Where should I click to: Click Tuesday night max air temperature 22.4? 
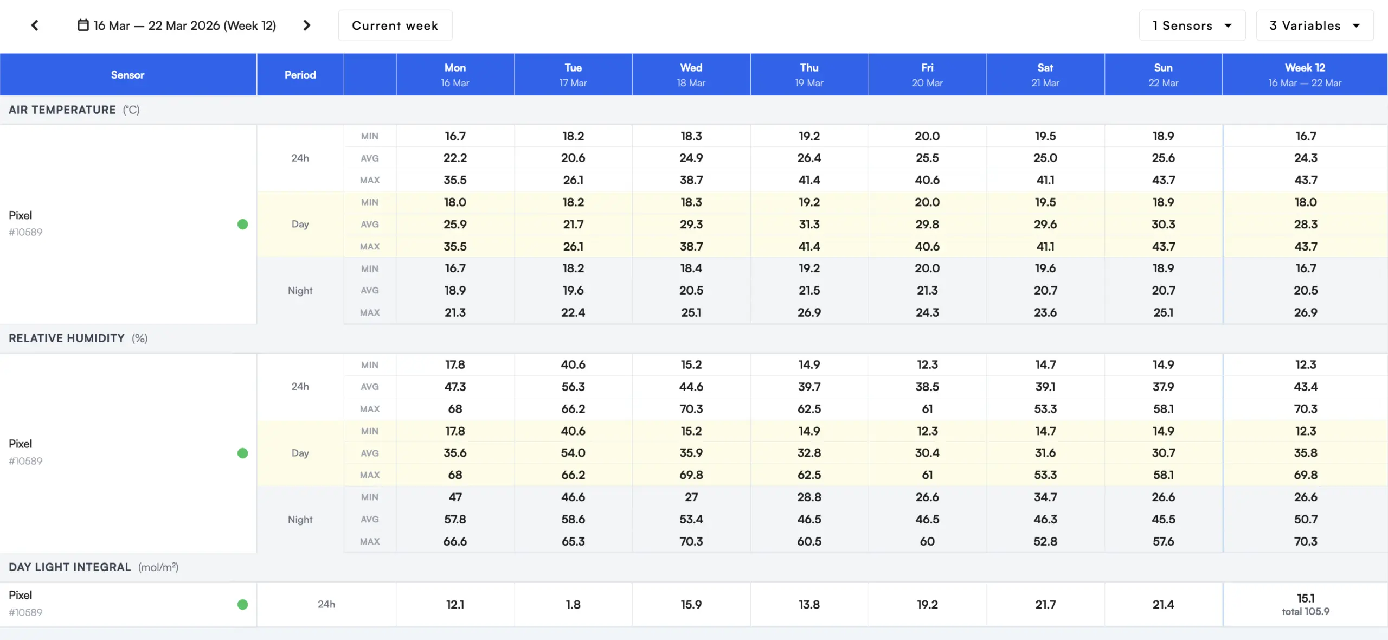point(573,313)
